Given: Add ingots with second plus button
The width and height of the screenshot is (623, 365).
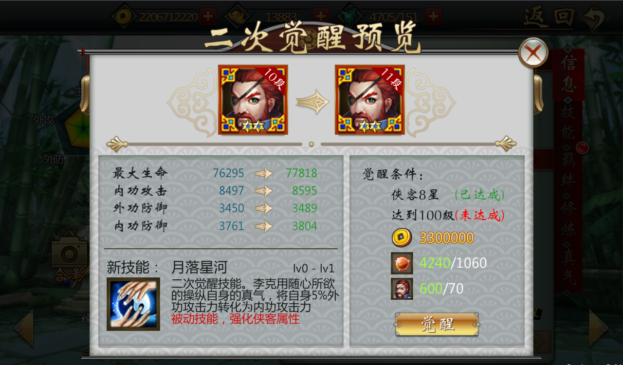Looking at the screenshot, I should click(x=321, y=17).
